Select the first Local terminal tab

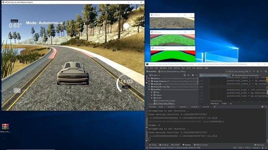click(x=161, y=107)
